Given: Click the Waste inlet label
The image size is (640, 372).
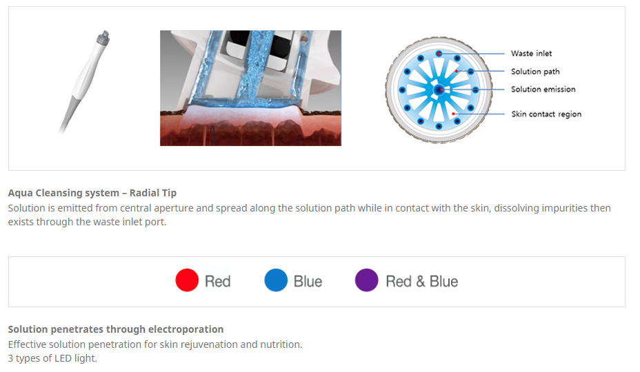Looking at the screenshot, I should 531,54.
